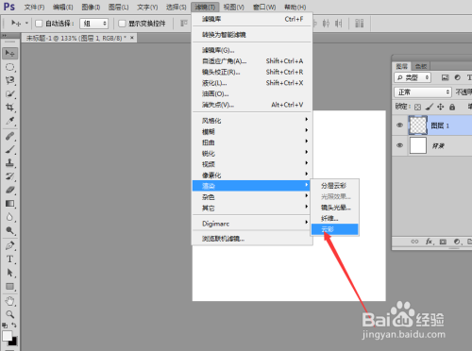Add a layer mask from Layers panel
472x351 pixels.
point(443,242)
